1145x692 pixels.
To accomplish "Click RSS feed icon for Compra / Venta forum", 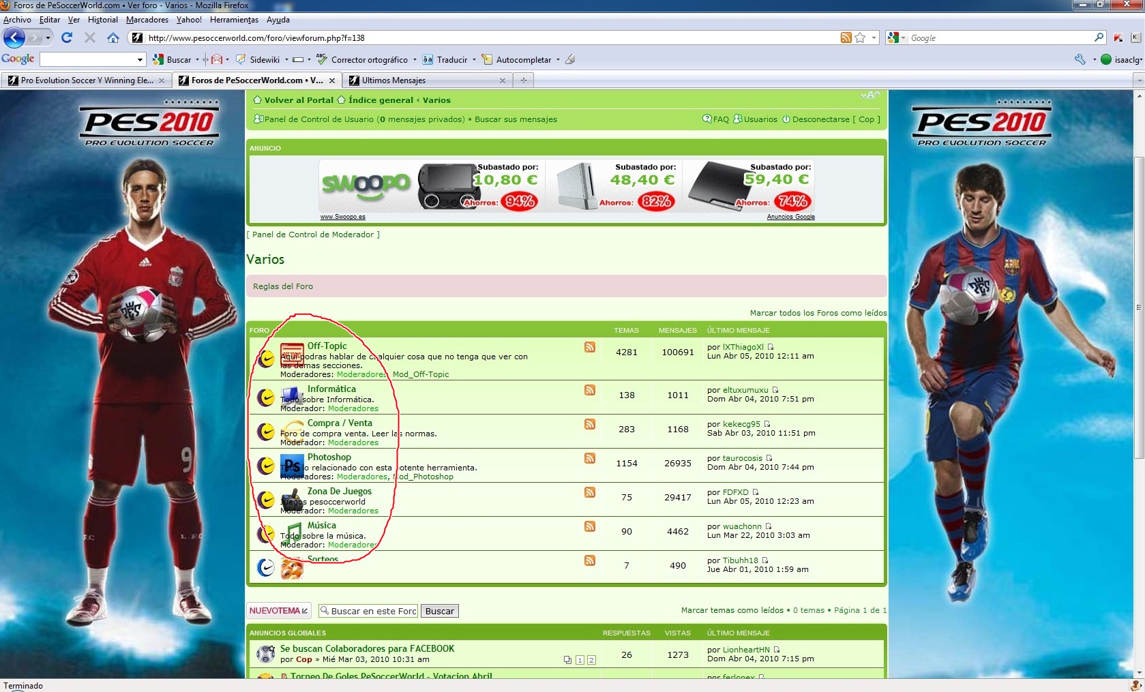I will click(590, 424).
